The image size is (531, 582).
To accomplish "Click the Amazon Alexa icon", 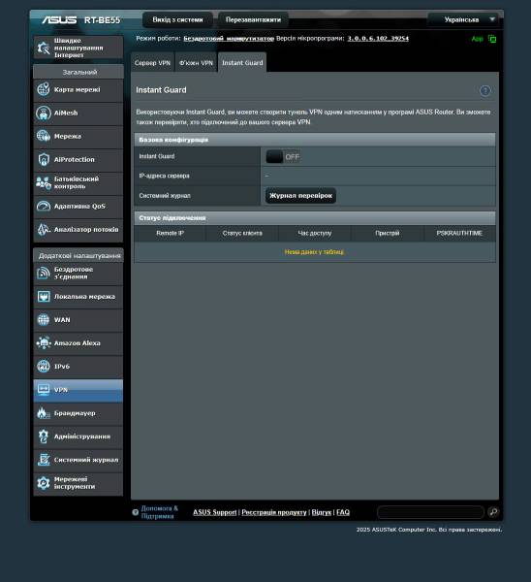I will 44,343.
